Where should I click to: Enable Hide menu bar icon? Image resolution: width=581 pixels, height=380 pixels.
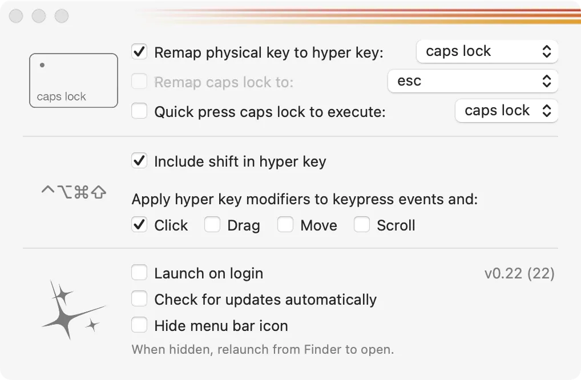tap(139, 325)
